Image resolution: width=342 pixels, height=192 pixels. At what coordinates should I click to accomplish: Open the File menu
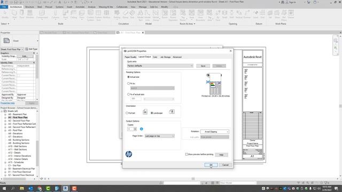point(4,7)
